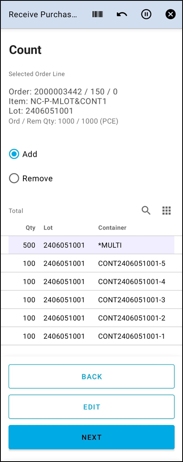Tap the barcode scanner icon

tap(98, 14)
